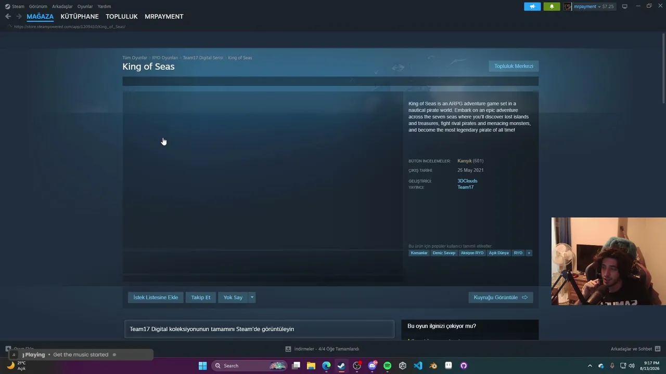Open the MRPAYMENT profile tab
666x374 pixels.
(x=164, y=17)
